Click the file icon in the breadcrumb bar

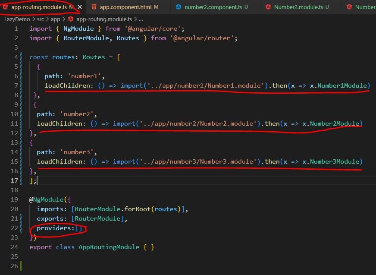click(70, 19)
